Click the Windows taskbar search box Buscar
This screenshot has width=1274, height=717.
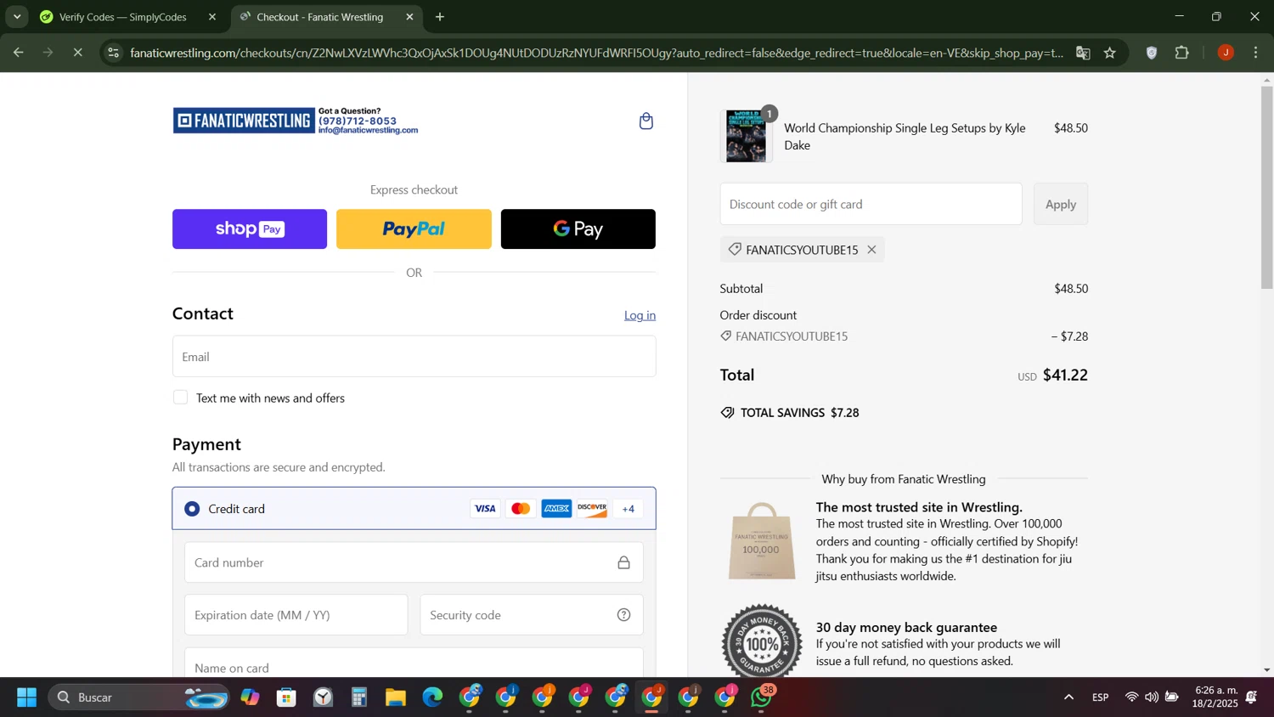pyautogui.click(x=140, y=697)
